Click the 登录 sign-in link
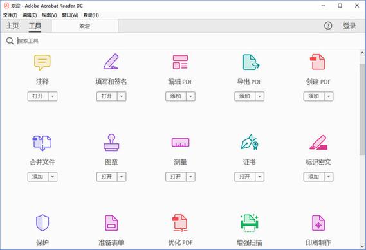 point(349,26)
